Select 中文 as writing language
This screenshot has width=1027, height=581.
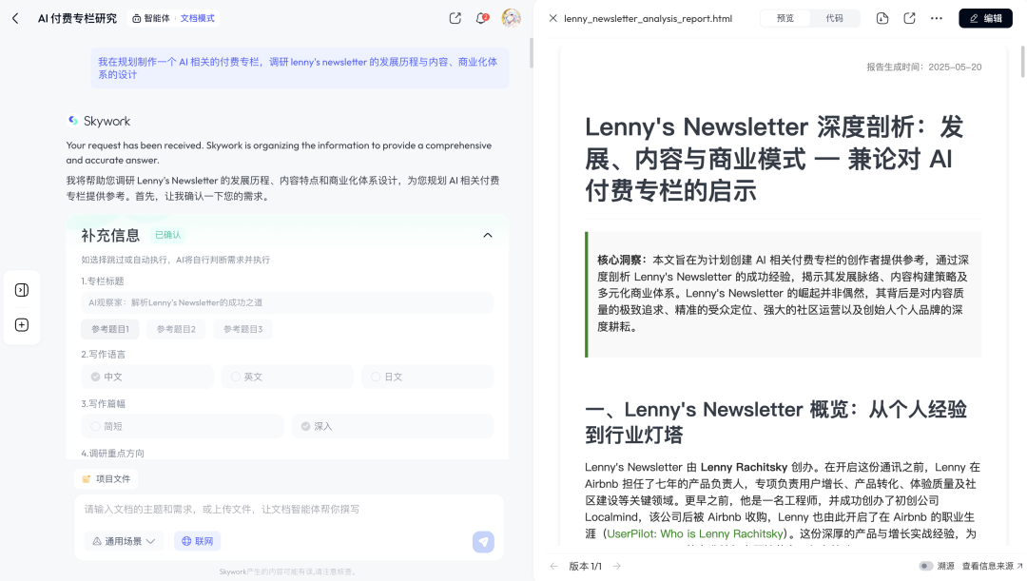pos(147,377)
